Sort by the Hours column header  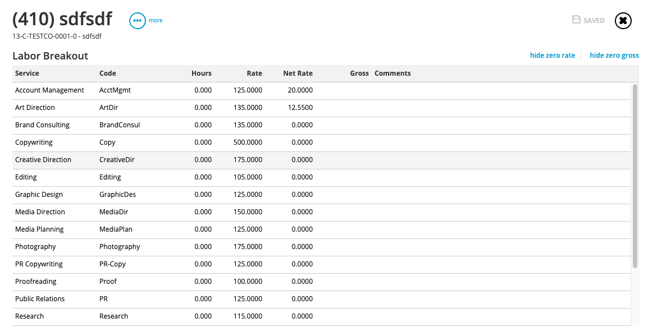201,73
